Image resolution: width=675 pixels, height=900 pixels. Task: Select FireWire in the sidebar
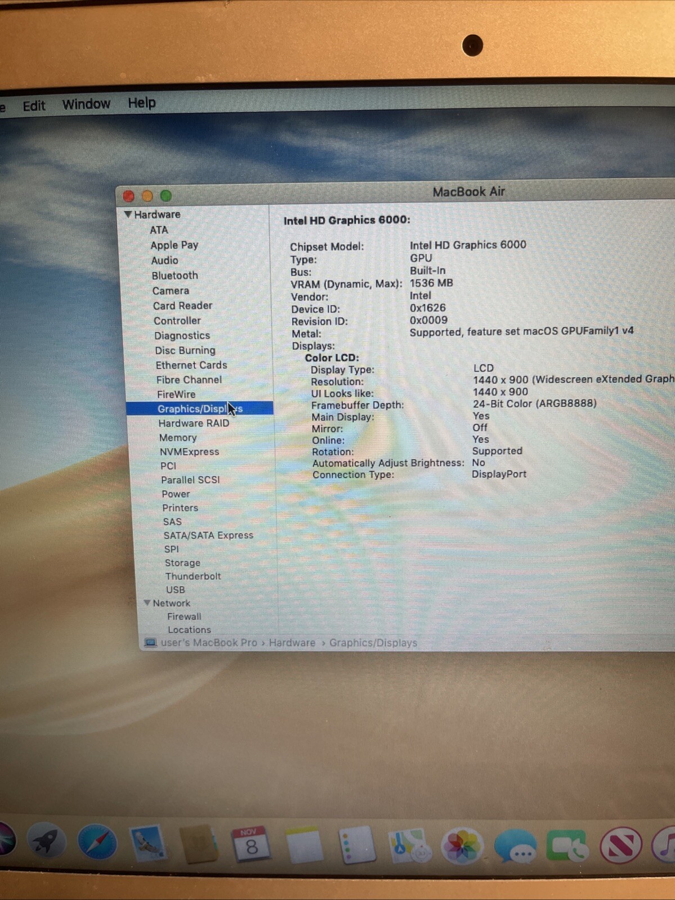pos(176,394)
